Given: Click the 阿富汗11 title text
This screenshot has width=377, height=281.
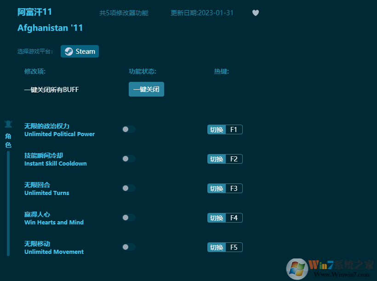Looking at the screenshot, I should click(x=34, y=12).
